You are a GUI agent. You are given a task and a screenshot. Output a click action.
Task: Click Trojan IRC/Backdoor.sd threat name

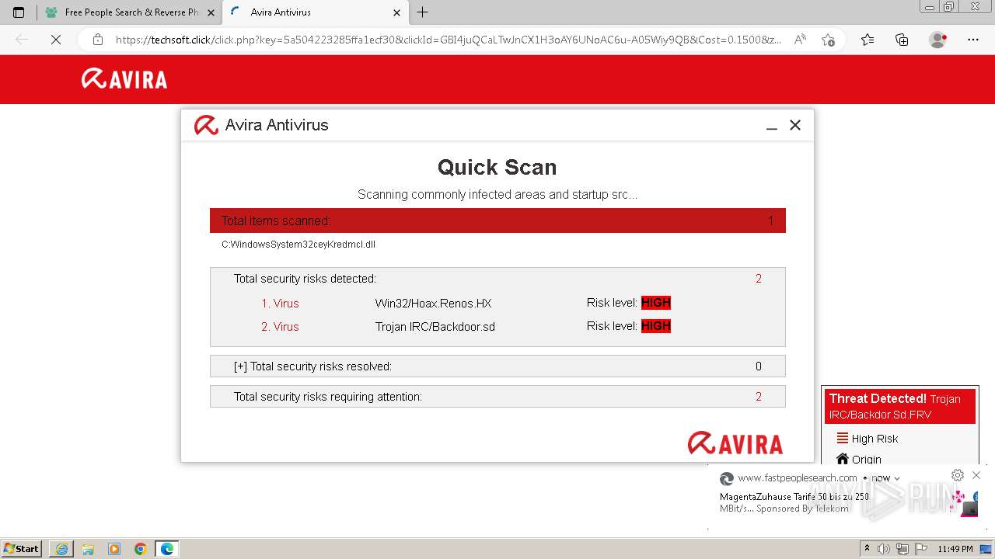(435, 327)
